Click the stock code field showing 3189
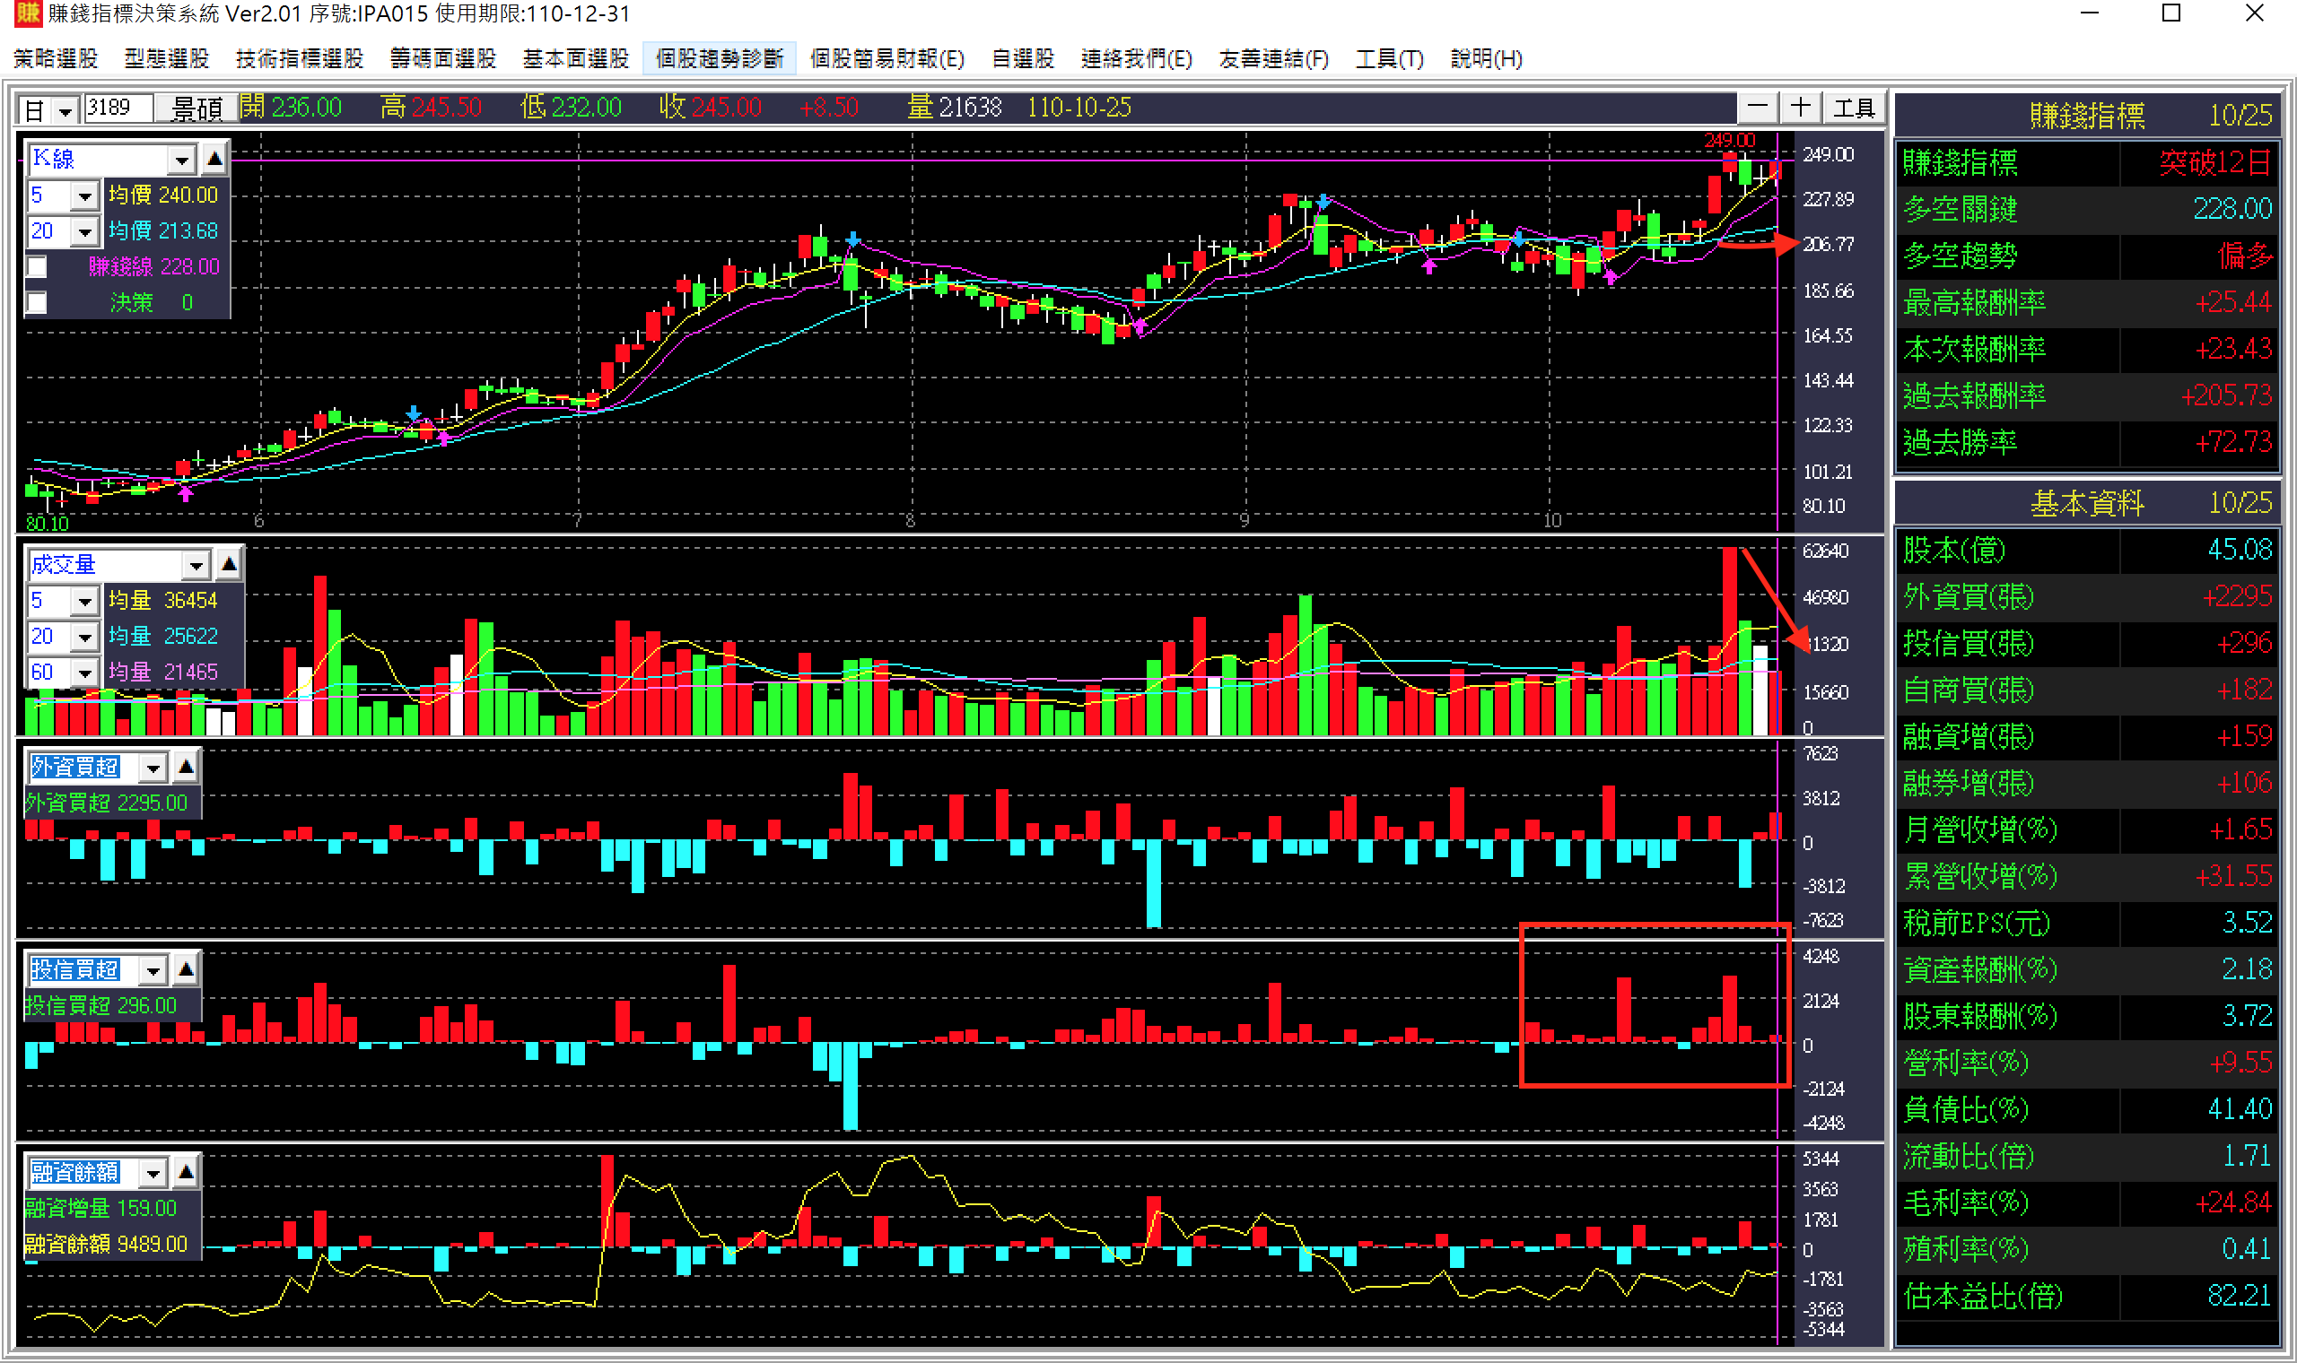The image size is (2297, 1363). (x=118, y=109)
